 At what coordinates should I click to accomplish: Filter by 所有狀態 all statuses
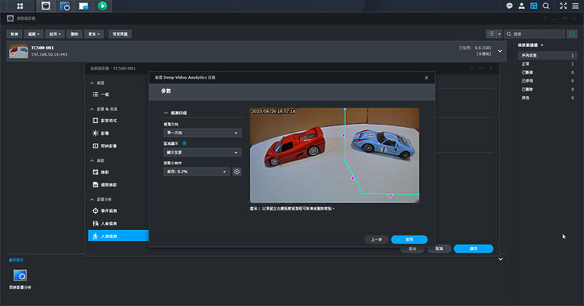547,55
